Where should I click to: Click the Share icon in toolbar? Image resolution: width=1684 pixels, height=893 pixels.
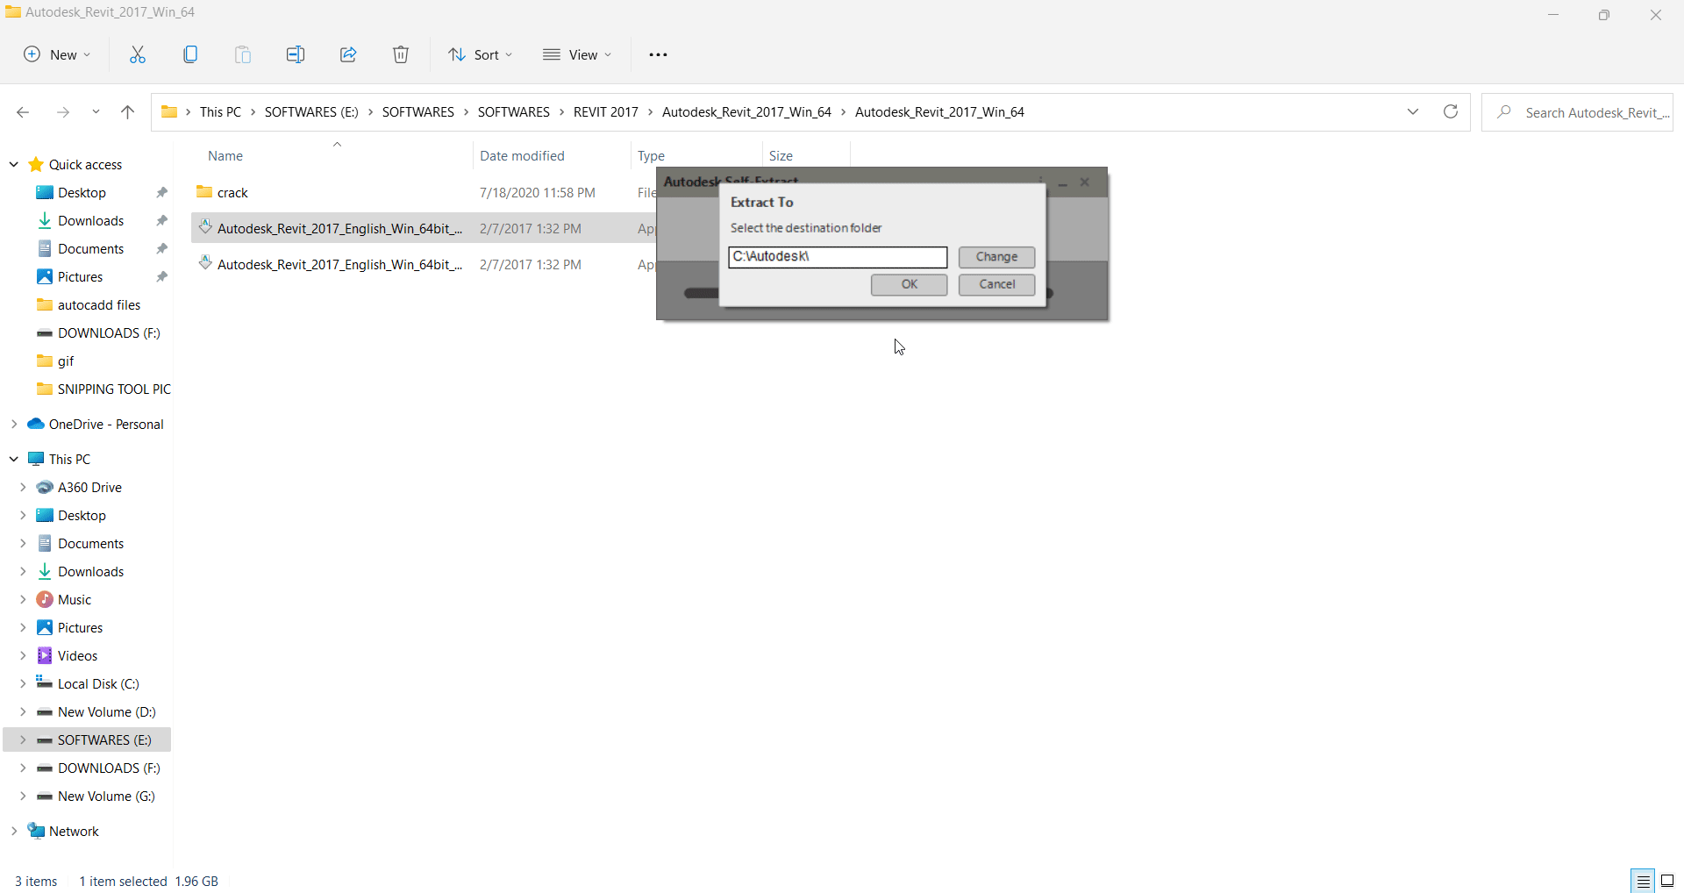tap(348, 54)
